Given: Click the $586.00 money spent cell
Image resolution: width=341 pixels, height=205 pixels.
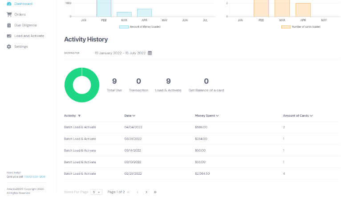Looking at the screenshot, I should click(201, 127).
